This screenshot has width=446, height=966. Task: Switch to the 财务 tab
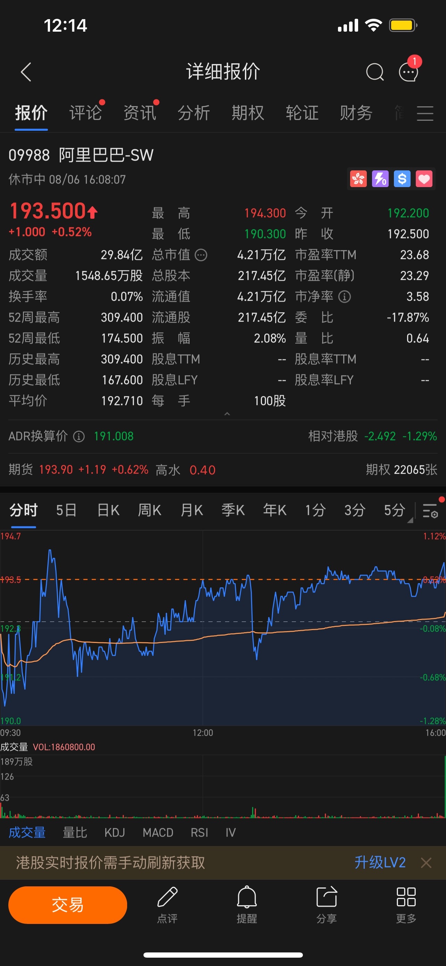tap(356, 113)
